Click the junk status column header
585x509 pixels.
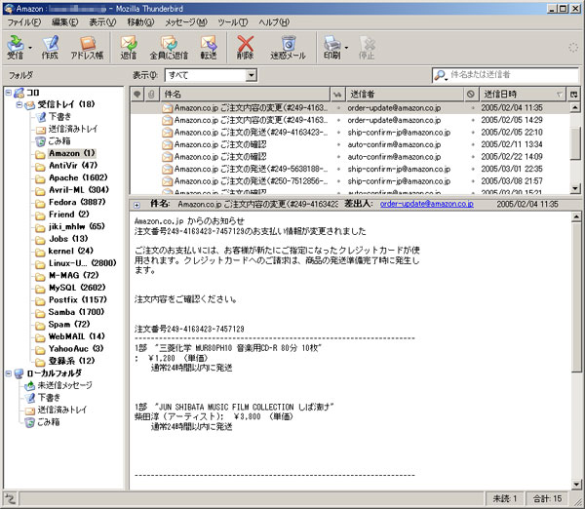click(472, 94)
